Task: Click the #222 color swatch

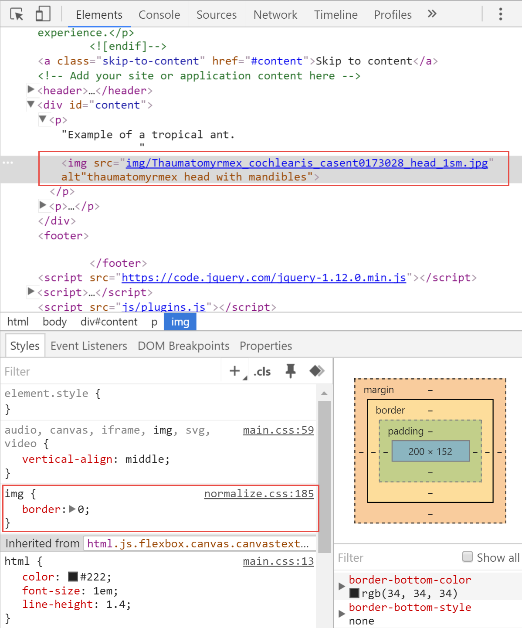Action: coord(73,577)
